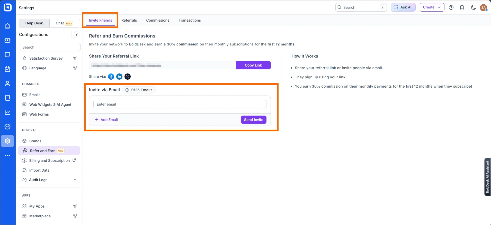The width and height of the screenshot is (491, 225).
Task: Open the Create dropdown button
Action: [432, 7]
